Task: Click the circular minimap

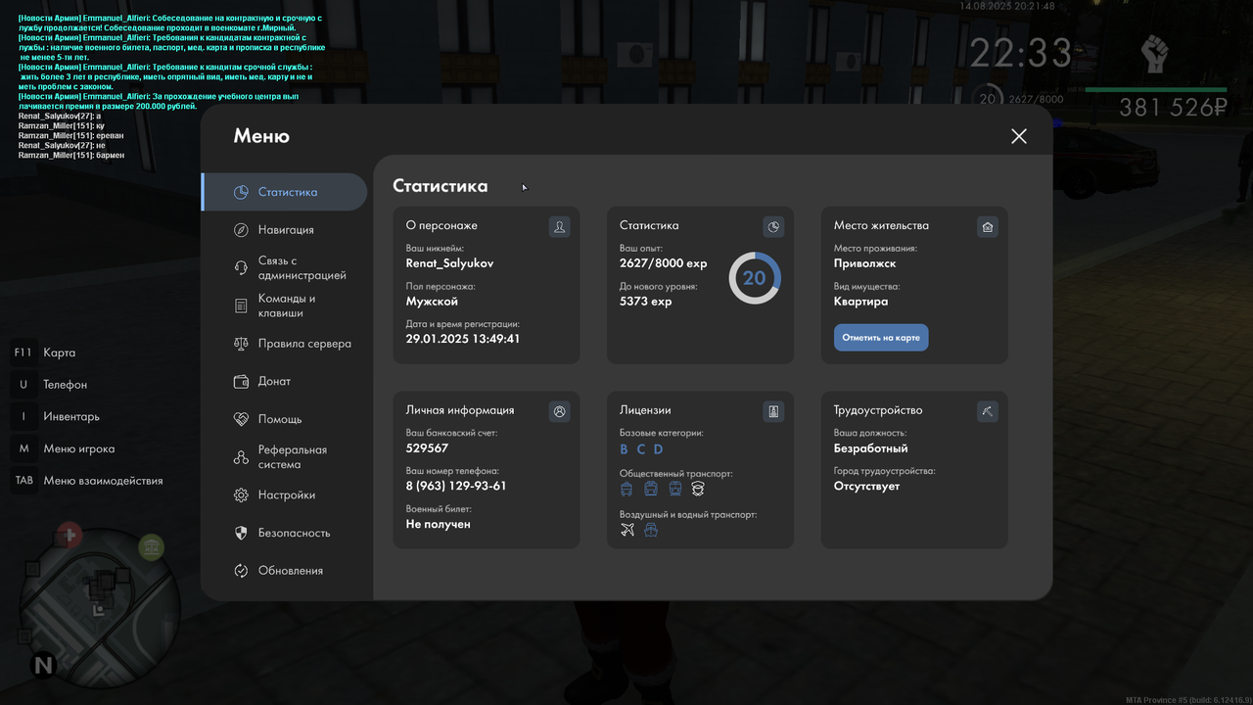Action: point(100,607)
